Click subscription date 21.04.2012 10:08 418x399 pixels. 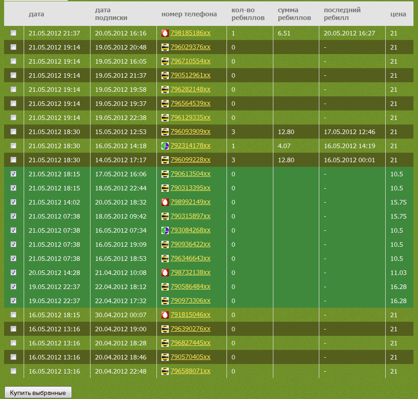click(121, 273)
